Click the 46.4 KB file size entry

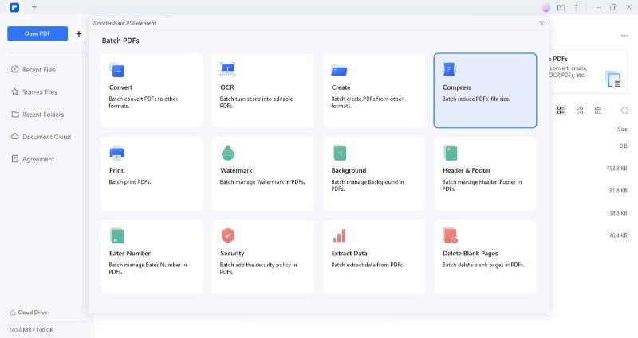pos(618,235)
